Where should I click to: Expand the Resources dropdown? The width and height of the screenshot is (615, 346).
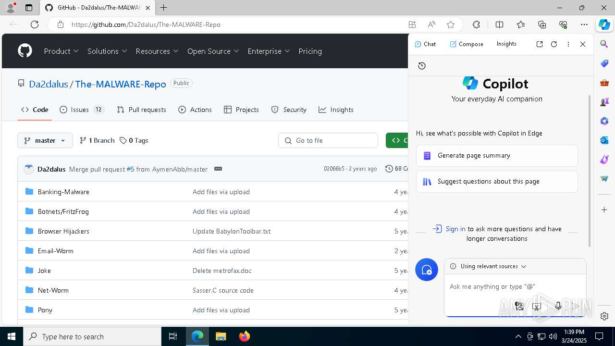[x=157, y=51]
